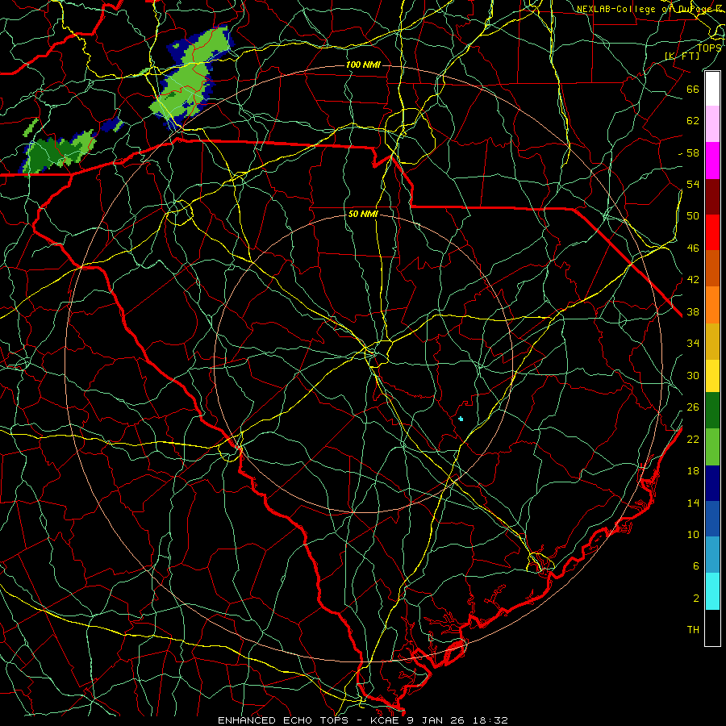726x726 pixels.
Task: Click the "TOPS" legend heading
Action: [709, 48]
